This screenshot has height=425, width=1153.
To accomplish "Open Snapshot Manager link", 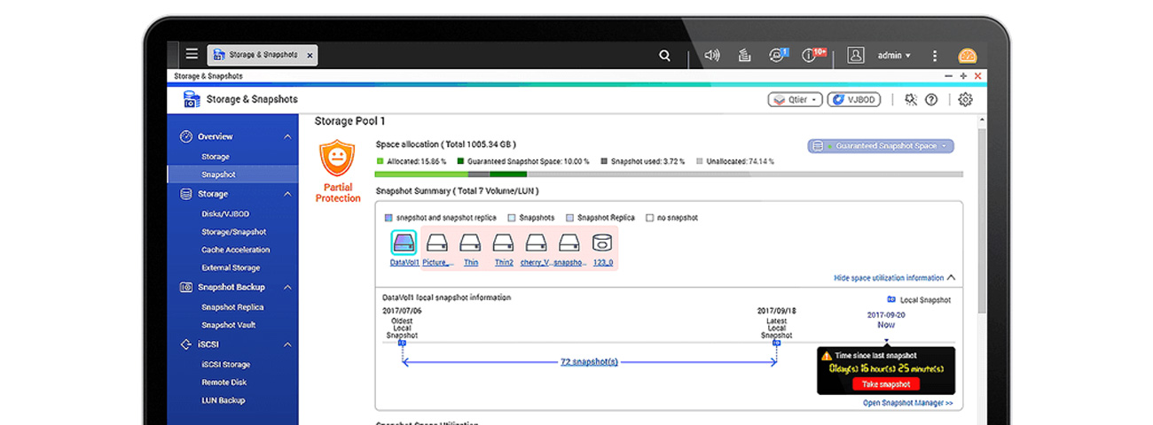I will tap(907, 403).
